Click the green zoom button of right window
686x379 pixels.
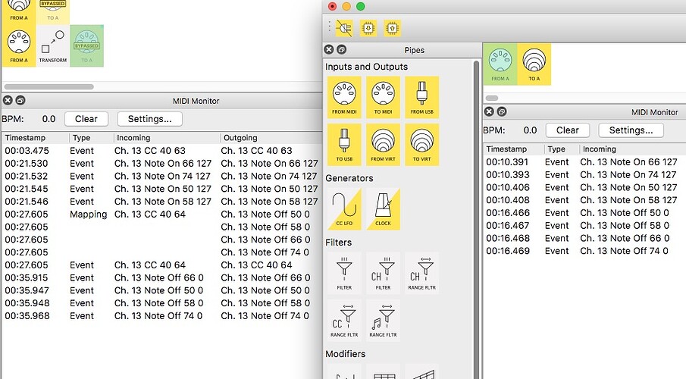tap(361, 7)
